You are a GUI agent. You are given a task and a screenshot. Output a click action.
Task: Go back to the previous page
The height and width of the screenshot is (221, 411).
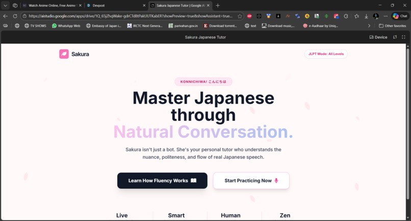tap(6, 16)
